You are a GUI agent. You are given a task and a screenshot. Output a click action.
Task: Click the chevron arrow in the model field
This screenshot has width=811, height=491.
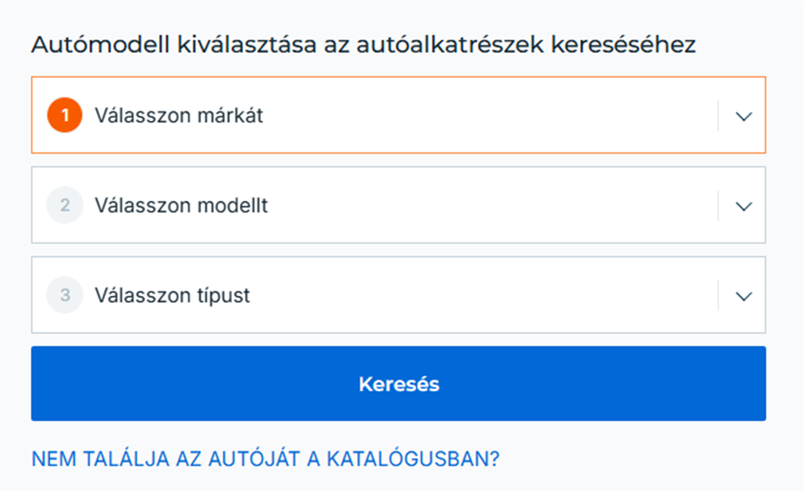[744, 206]
